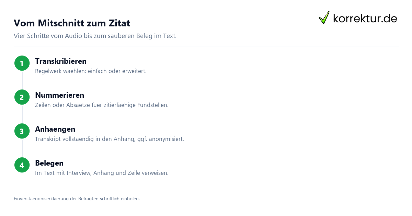Click the Transkript vollstaendig description text

[x=110, y=139]
